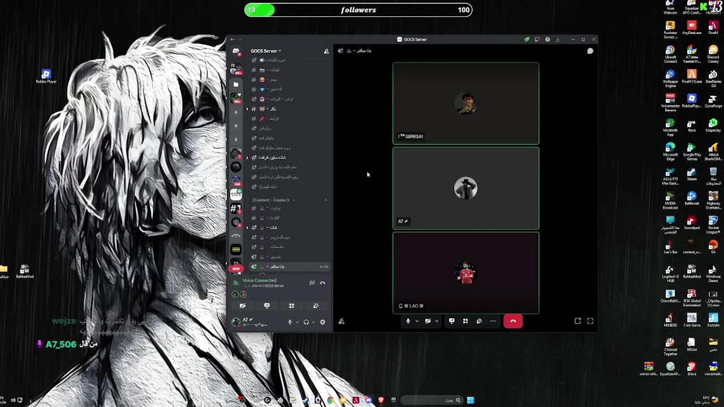Image resolution: width=724 pixels, height=407 pixels.
Task: Select LAO video tile
Action: (x=466, y=273)
